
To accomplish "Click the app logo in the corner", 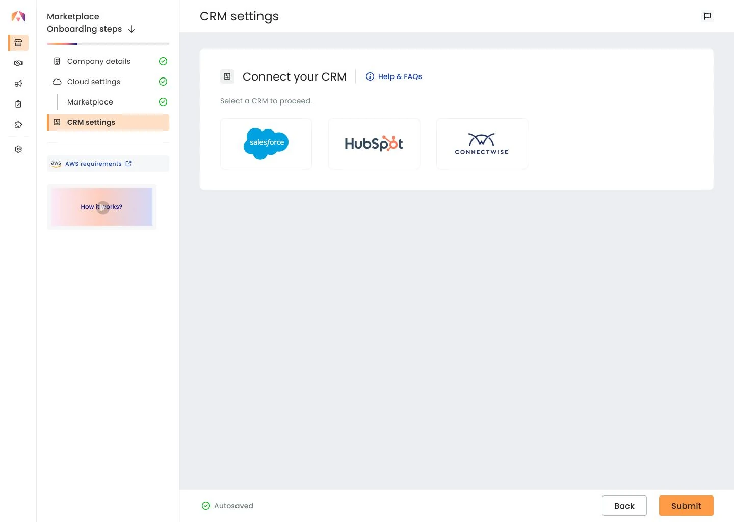I will 18,17.
